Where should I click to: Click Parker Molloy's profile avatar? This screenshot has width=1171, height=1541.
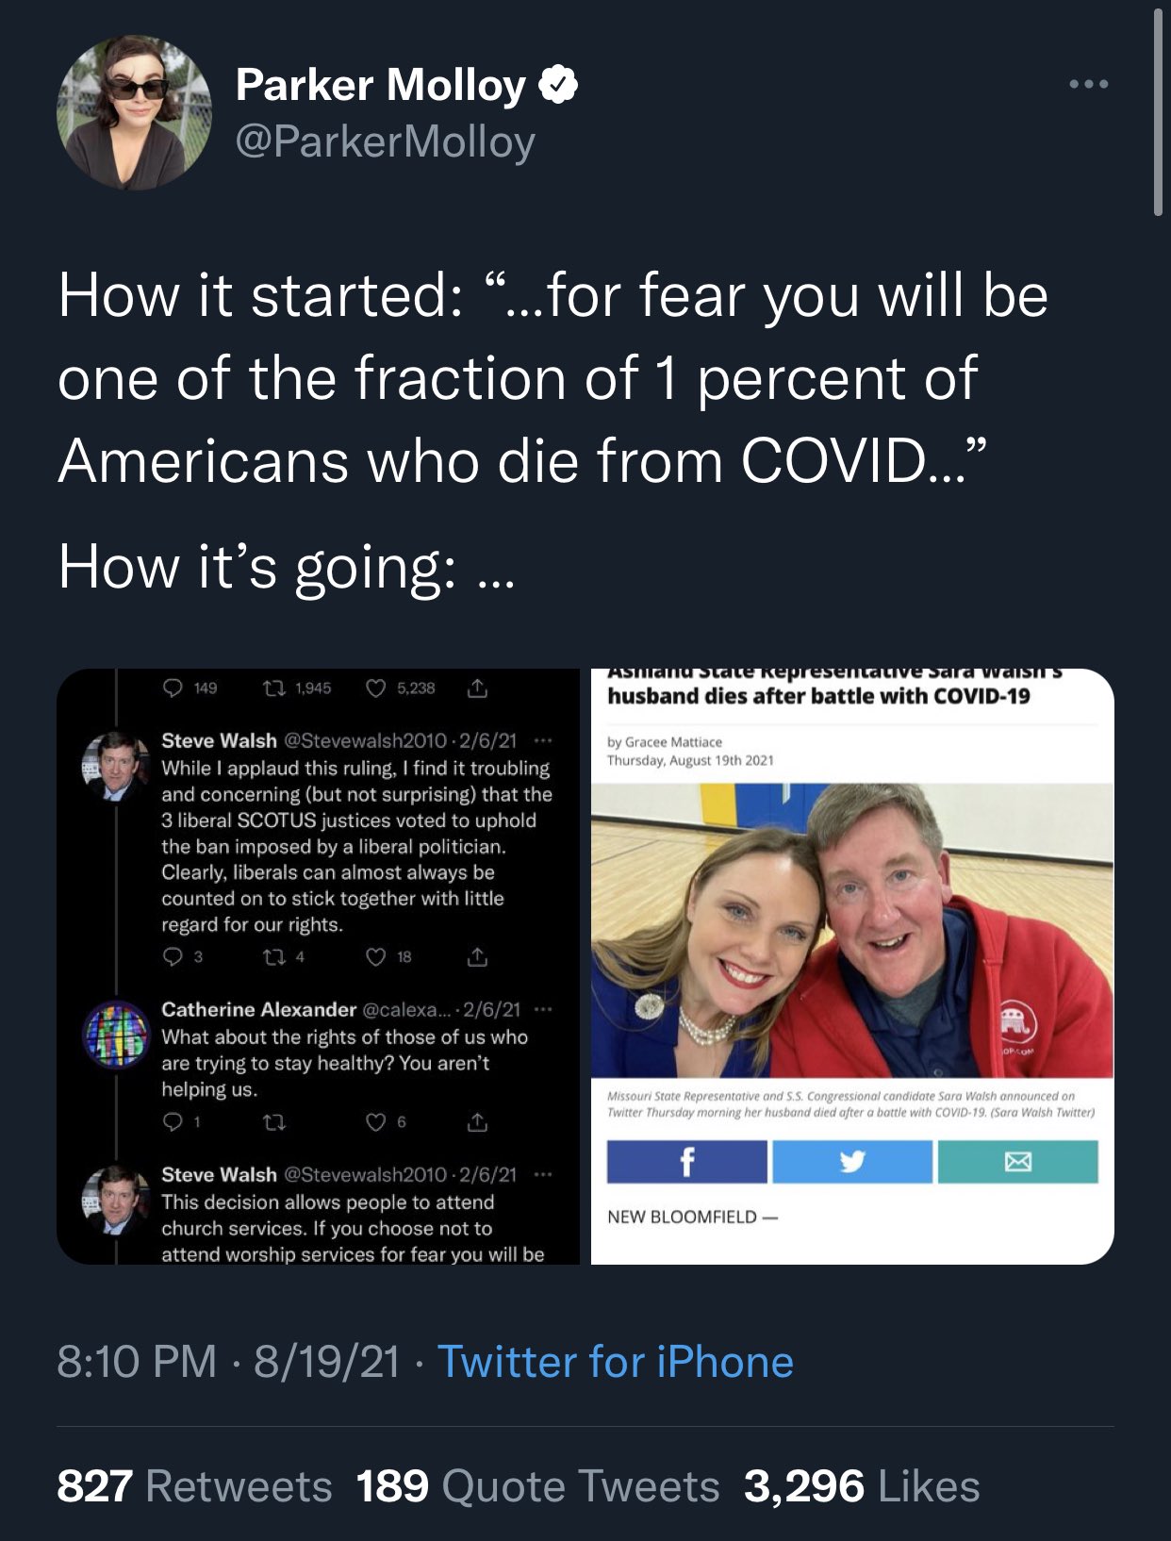134,112
